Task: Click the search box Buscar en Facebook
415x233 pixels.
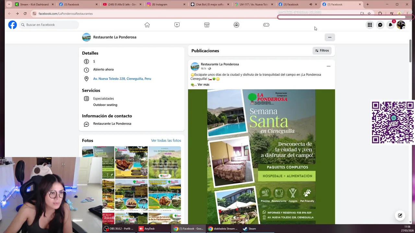Action: pos(49,25)
